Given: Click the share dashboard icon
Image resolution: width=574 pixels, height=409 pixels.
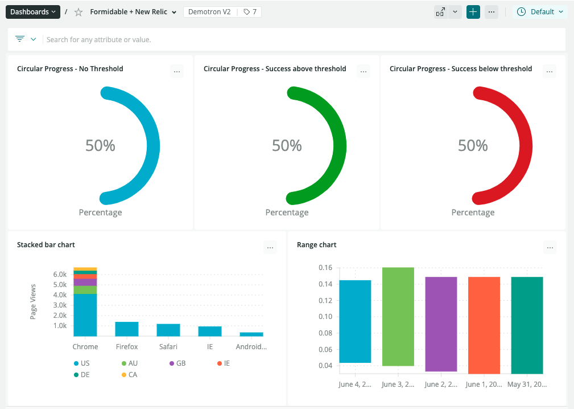Looking at the screenshot, I should [440, 12].
